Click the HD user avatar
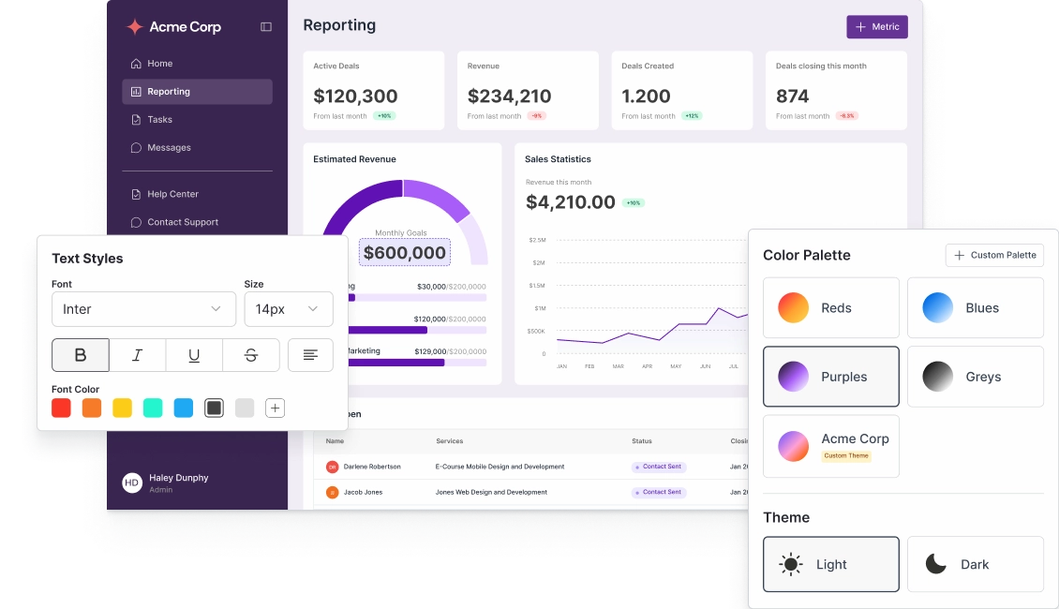The image size is (1059, 609). pyautogui.click(x=132, y=483)
